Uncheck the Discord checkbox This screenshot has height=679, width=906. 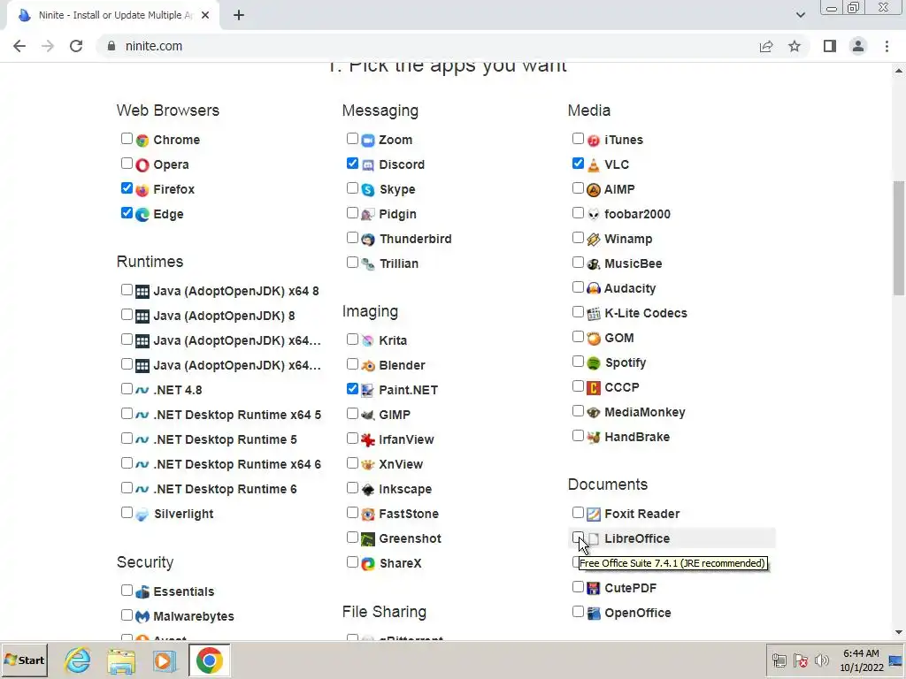(352, 164)
